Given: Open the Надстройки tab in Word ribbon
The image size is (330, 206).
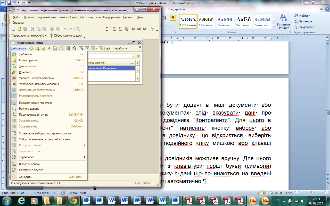Looking at the screenshot, I should point(176,9).
